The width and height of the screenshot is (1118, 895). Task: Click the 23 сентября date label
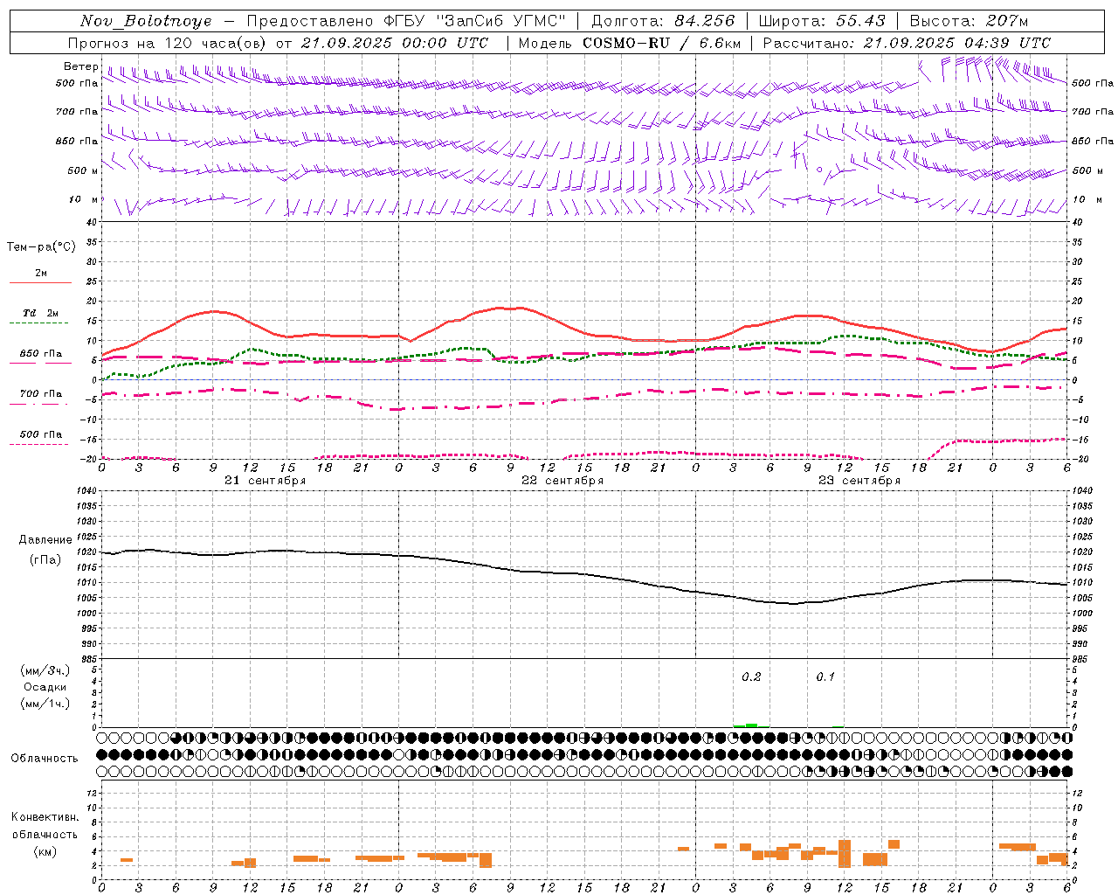[x=859, y=481]
